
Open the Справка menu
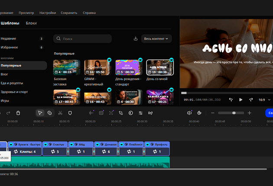pos(89,13)
